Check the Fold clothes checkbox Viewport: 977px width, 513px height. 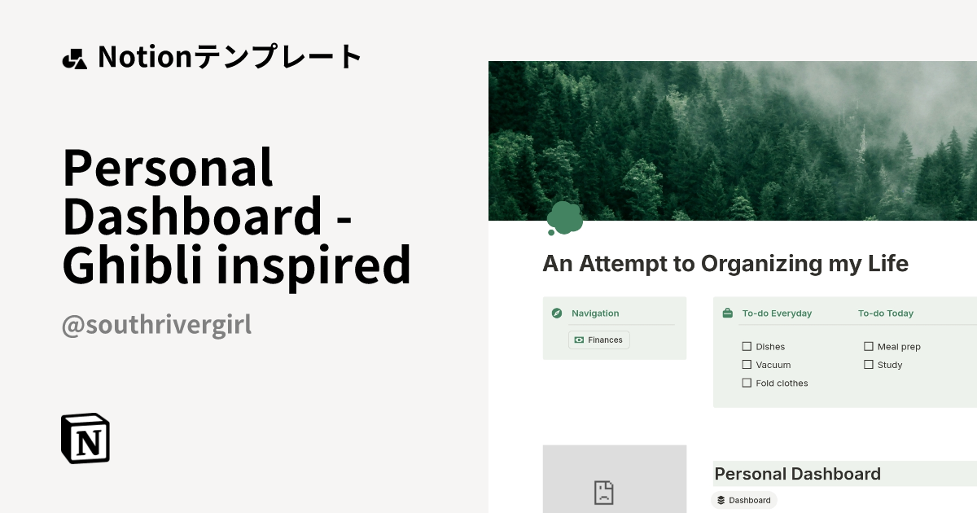click(x=747, y=383)
